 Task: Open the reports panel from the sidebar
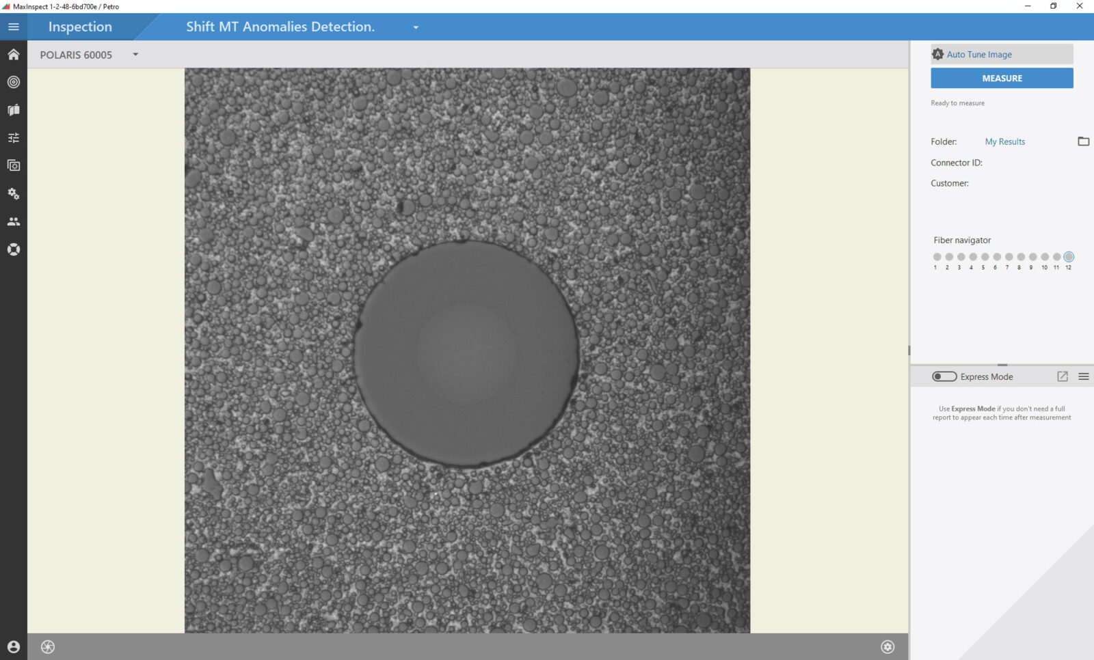pyautogui.click(x=13, y=109)
